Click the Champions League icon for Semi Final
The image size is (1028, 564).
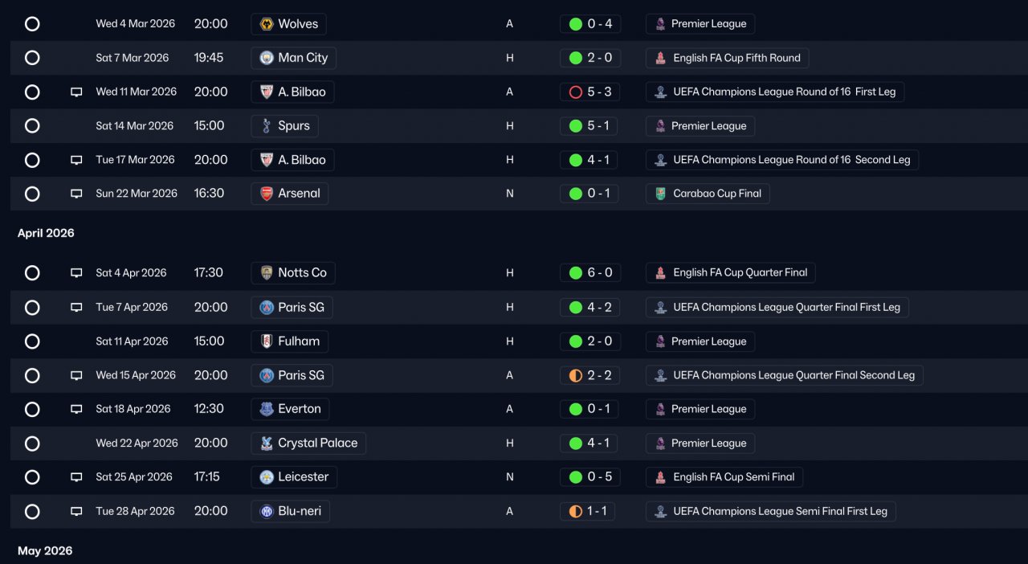coord(660,512)
